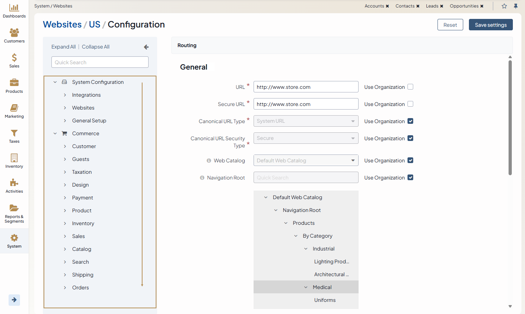Collapse configuration panel with left arrow

tap(146, 47)
